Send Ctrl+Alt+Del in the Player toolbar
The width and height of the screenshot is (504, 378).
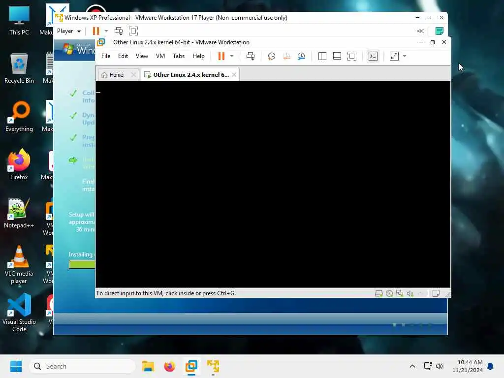click(119, 31)
